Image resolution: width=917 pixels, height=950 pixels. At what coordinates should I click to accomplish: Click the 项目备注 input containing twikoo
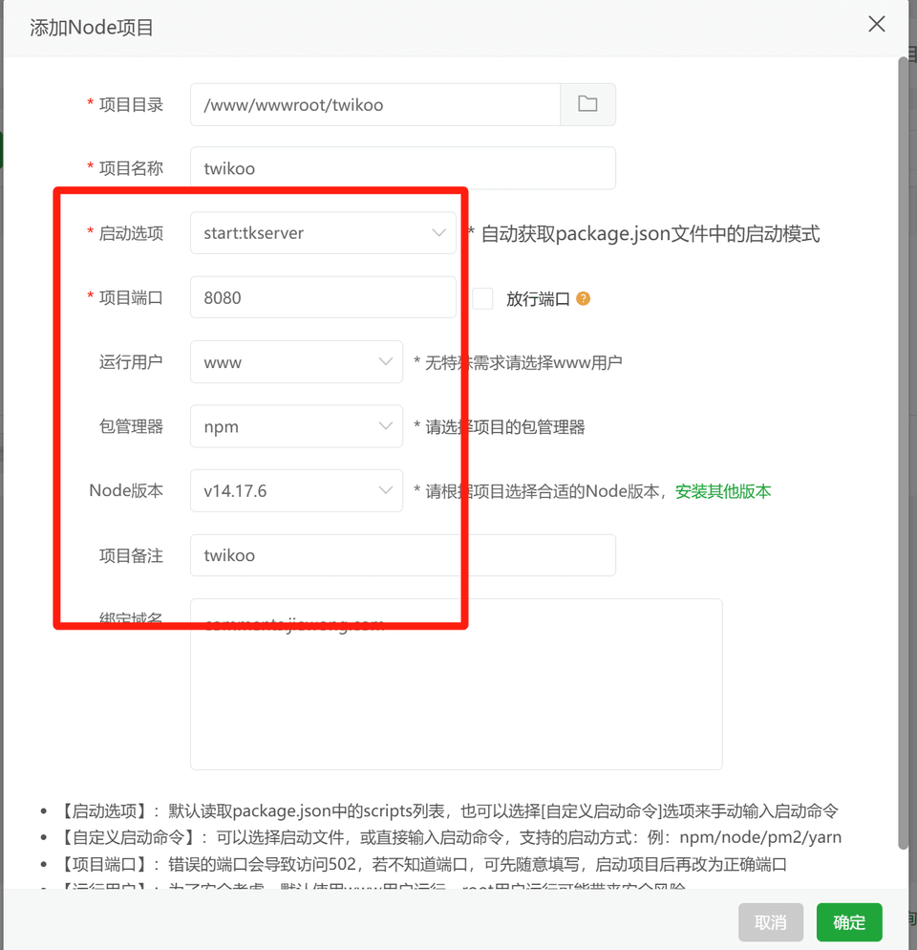[402, 555]
